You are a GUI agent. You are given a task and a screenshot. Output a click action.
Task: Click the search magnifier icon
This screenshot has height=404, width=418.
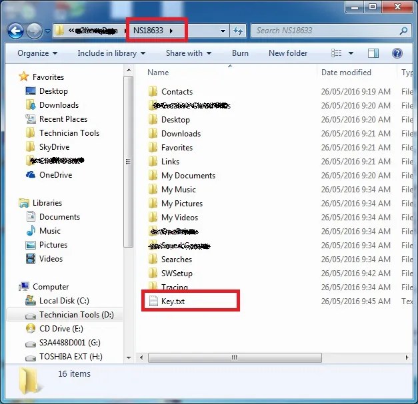(403, 31)
